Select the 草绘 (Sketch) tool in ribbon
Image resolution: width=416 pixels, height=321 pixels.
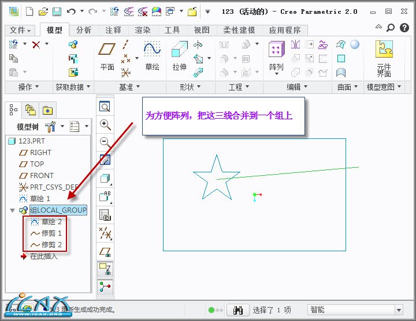tap(152, 56)
